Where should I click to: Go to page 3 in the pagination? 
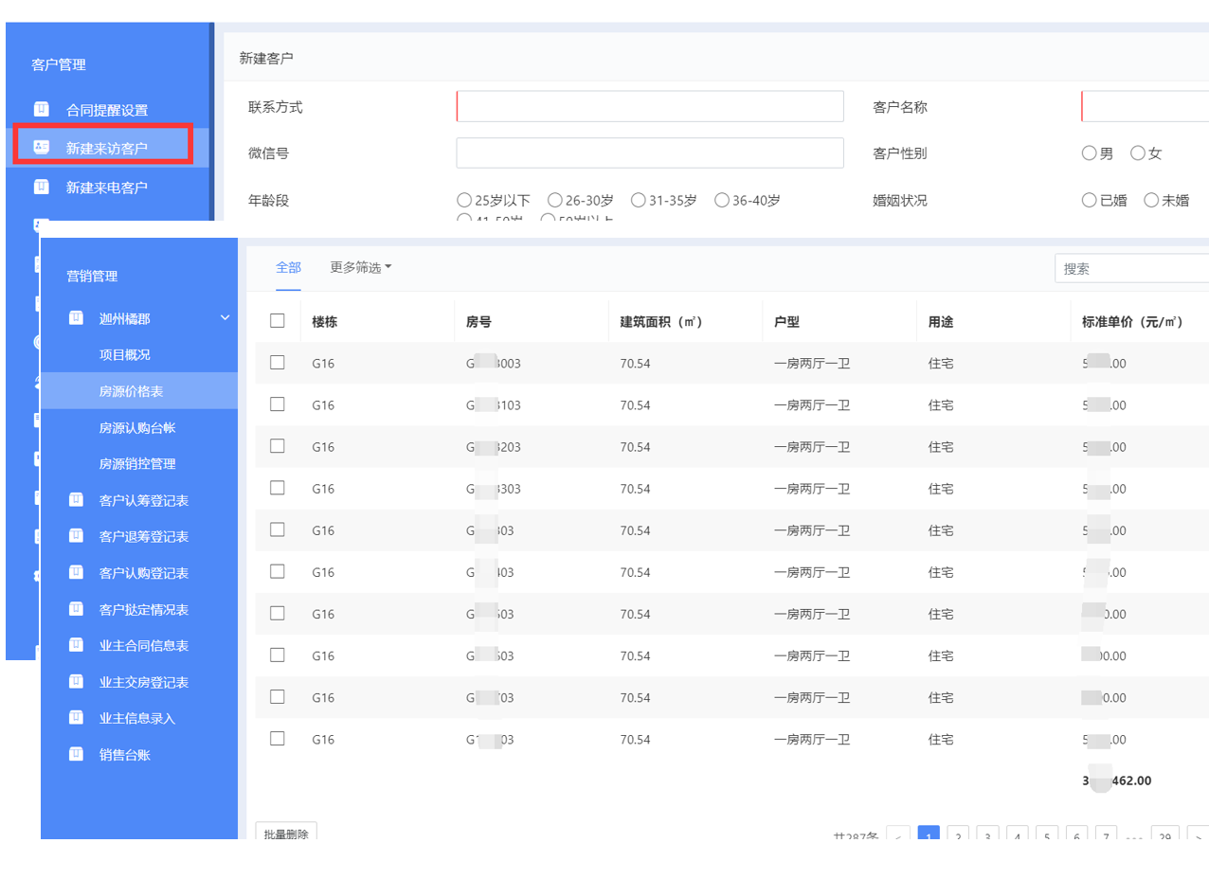tap(987, 836)
